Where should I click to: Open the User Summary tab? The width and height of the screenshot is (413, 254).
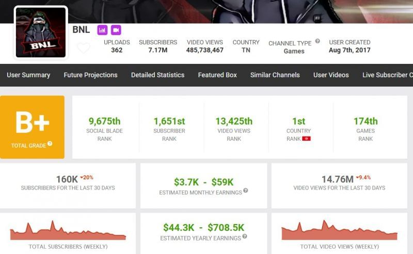pyautogui.click(x=28, y=75)
